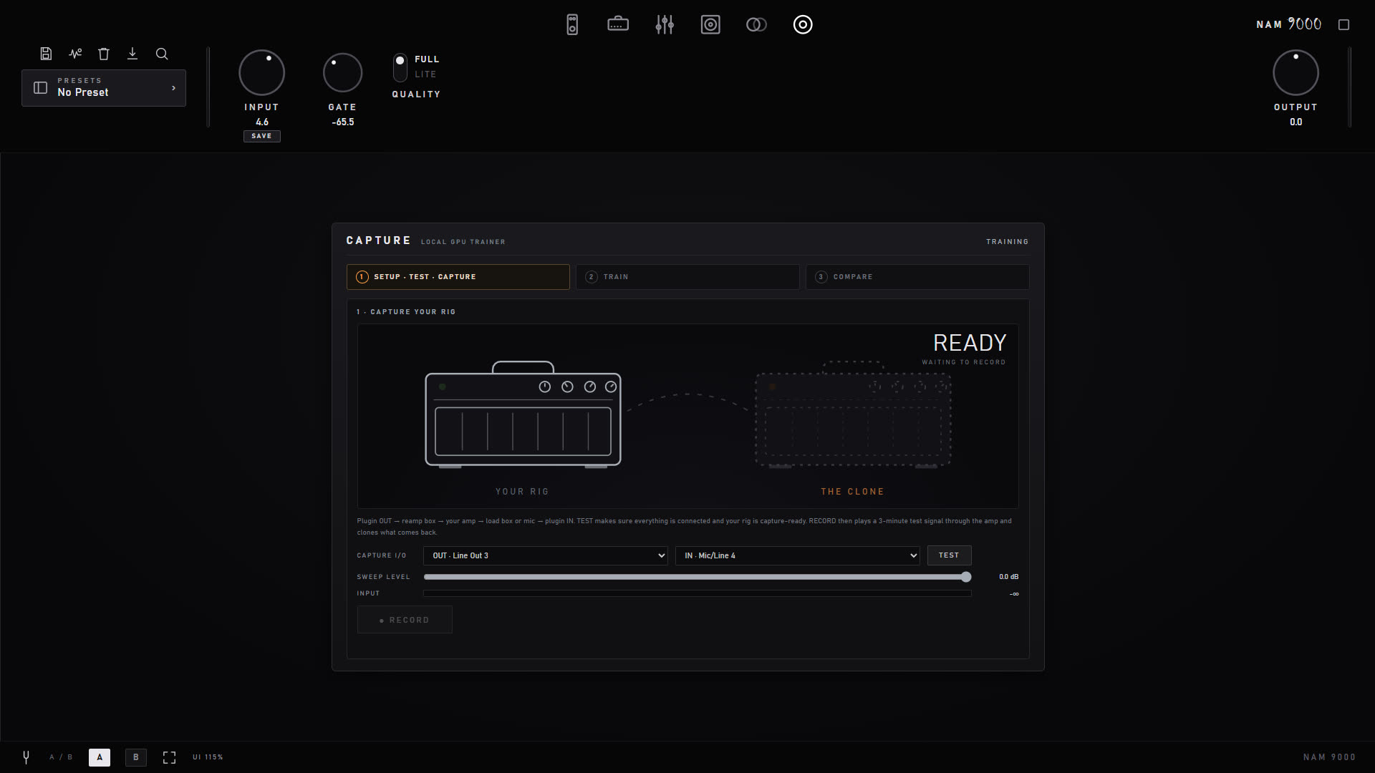This screenshot has width=1375, height=773.
Task: Click the TEST button
Action: click(949, 555)
